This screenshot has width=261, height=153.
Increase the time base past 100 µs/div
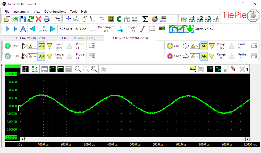click(x=53, y=29)
